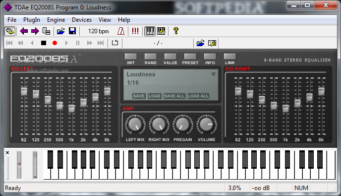Screen dimensions: 341x196
Task: Open the View menu
Action: (x=105, y=20)
